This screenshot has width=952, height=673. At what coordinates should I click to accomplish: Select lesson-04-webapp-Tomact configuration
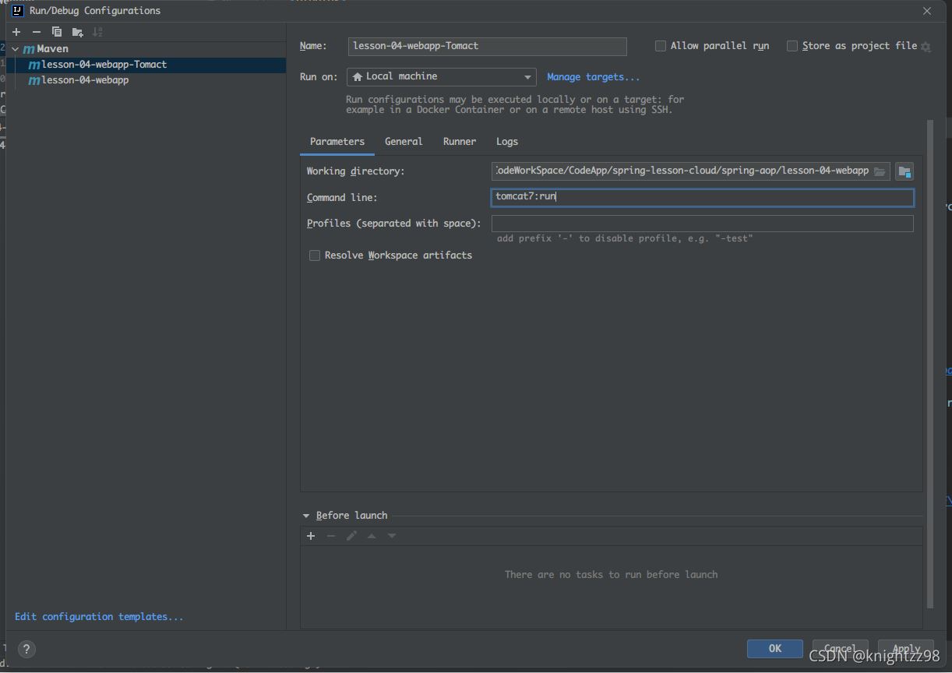click(x=146, y=65)
